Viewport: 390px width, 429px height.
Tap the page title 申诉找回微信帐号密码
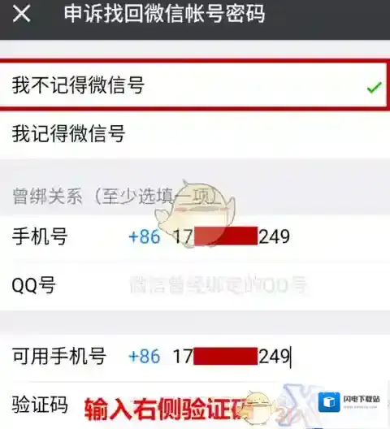point(164,14)
